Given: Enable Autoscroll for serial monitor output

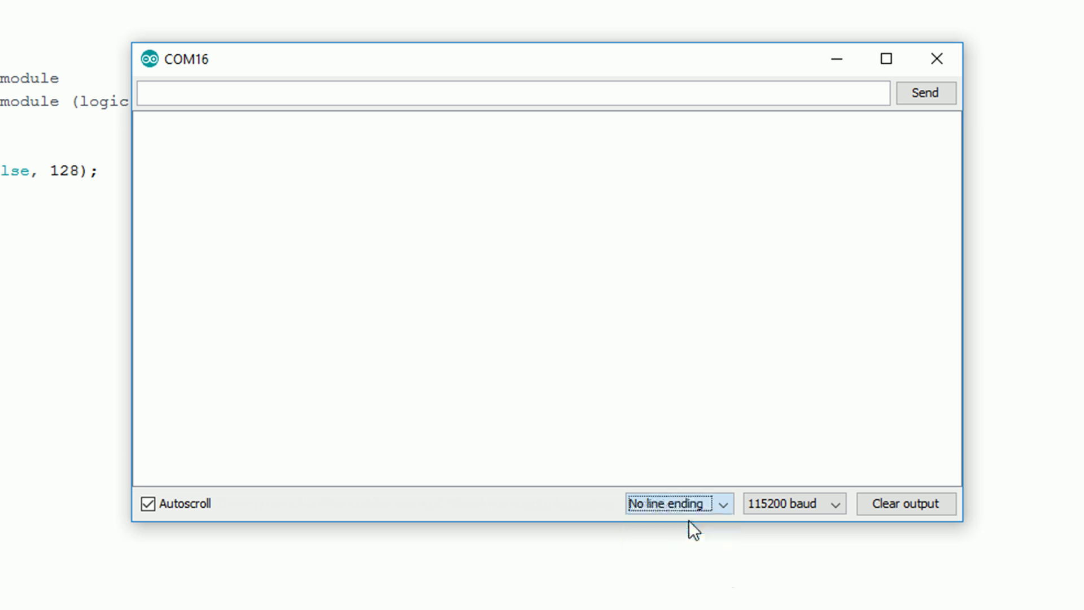Looking at the screenshot, I should 147,503.
